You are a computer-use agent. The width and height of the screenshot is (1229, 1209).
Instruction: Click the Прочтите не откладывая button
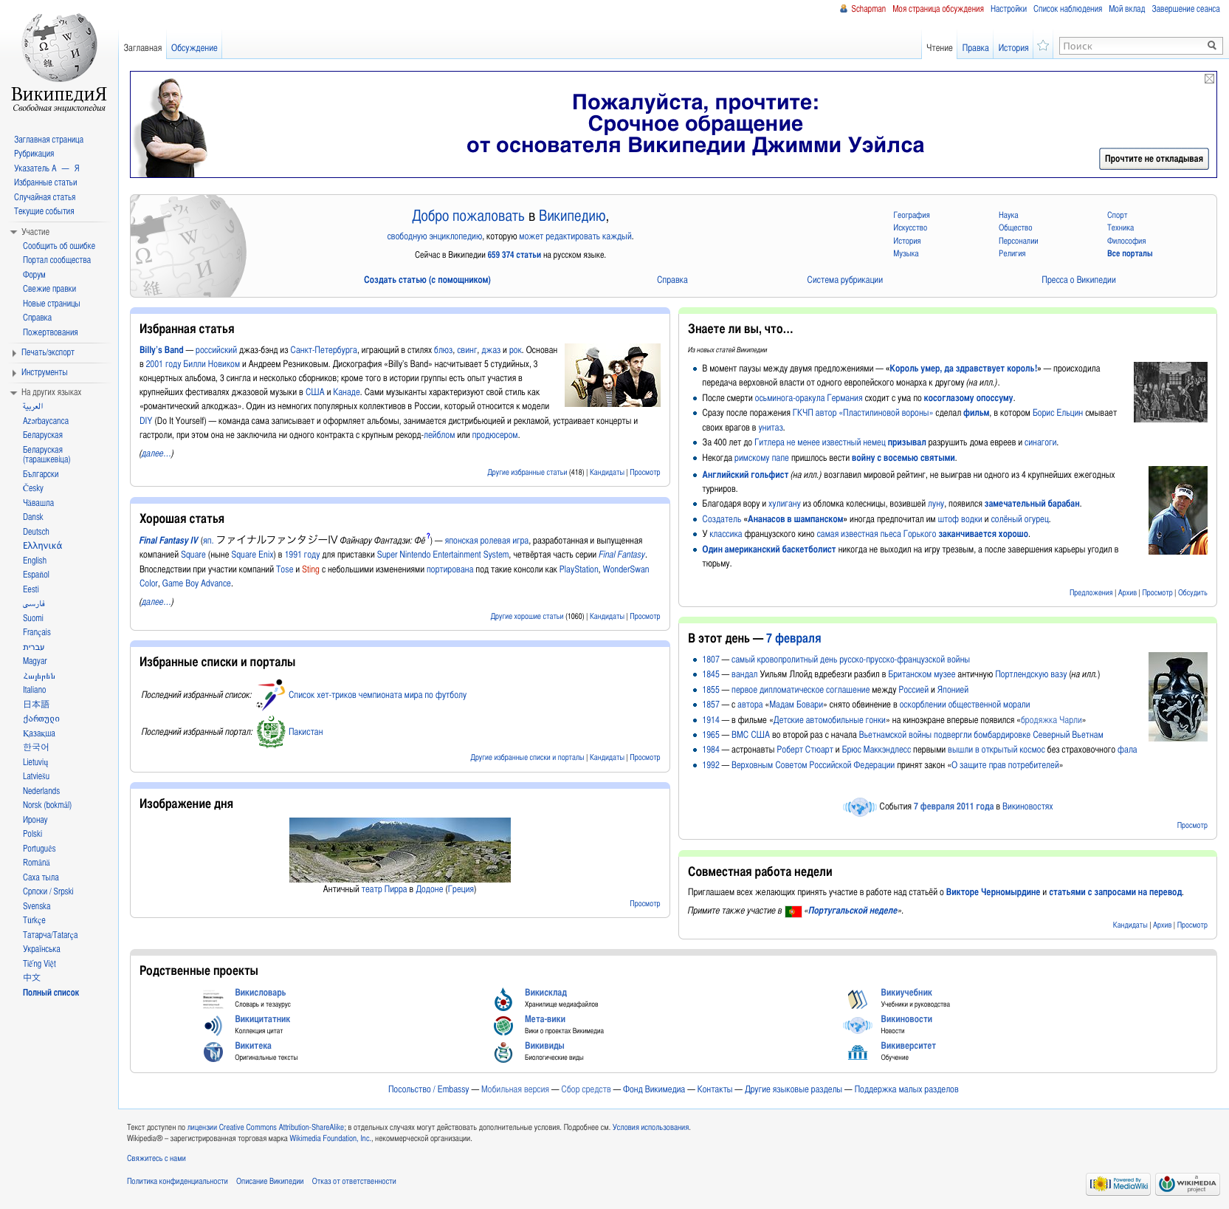(1154, 159)
